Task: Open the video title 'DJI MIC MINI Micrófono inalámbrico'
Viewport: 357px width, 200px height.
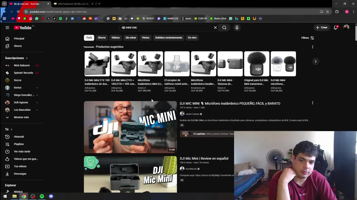Action: pos(230,103)
